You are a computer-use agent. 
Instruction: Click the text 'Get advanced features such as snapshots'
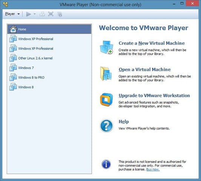pos(149,103)
